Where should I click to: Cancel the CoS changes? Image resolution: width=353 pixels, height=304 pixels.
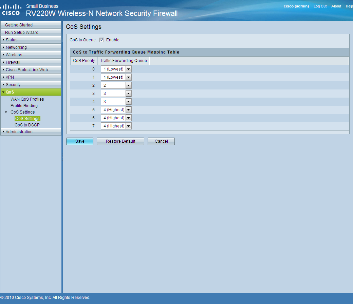[x=161, y=141]
